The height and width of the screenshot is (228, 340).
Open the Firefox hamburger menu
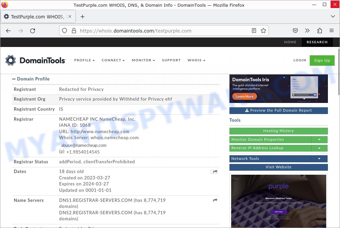pyautogui.click(x=332, y=31)
